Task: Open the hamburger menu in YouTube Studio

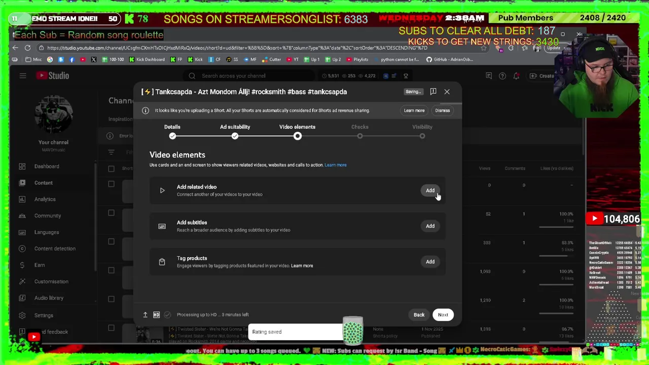Action: 23,76
